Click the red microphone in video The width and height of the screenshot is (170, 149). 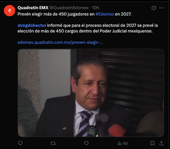click(x=117, y=130)
